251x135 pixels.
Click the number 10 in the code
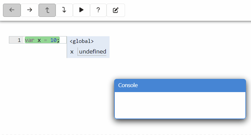pyautogui.click(x=53, y=40)
